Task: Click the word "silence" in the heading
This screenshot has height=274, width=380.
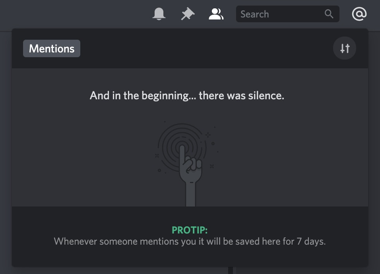Action: point(266,96)
